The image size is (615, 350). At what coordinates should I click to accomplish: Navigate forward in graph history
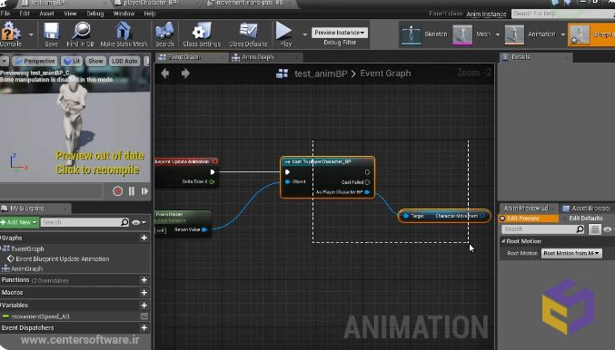pyautogui.click(x=185, y=73)
